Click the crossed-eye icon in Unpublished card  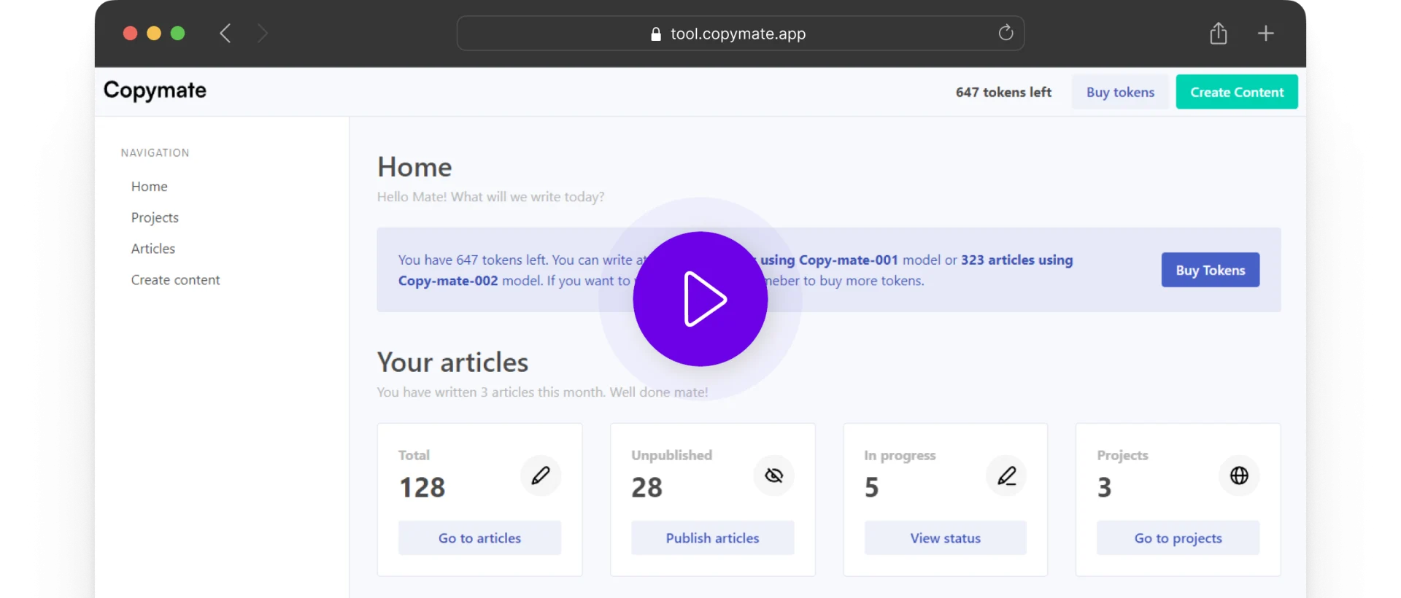(x=773, y=475)
